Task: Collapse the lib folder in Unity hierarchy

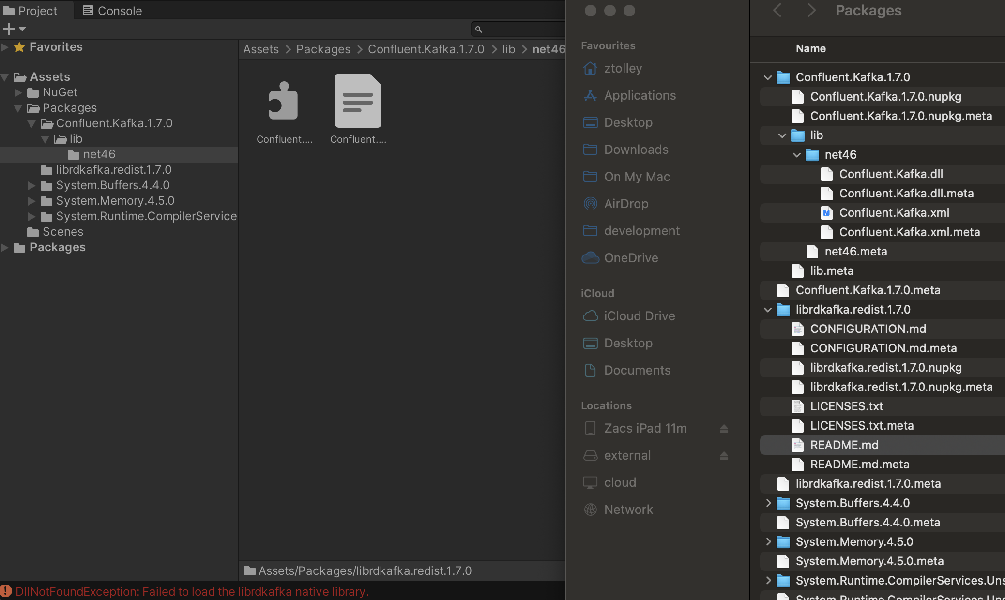Action: [46, 139]
